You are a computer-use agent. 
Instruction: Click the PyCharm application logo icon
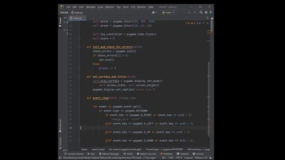[62, 7]
